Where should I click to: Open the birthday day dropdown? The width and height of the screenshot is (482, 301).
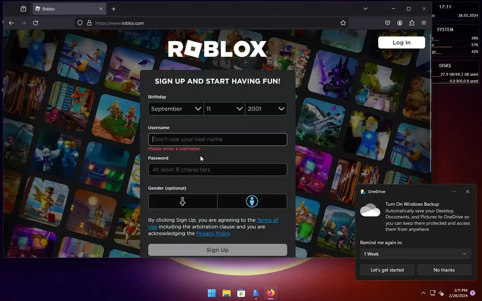(x=225, y=109)
